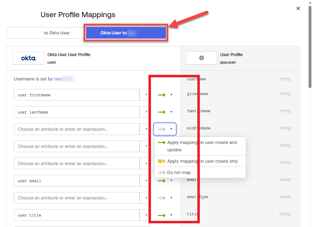The height and width of the screenshot is (227, 312).
Task: Click the do-not-map icon for emailType
Action: [x=162, y=198]
